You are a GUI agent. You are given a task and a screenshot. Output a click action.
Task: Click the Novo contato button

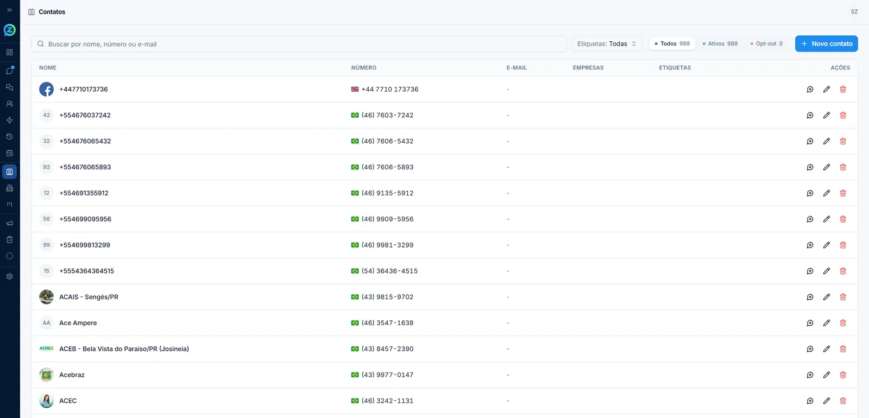[826, 44]
